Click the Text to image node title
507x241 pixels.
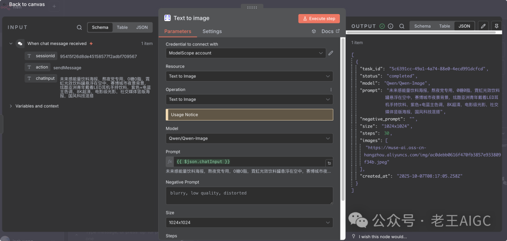click(192, 18)
